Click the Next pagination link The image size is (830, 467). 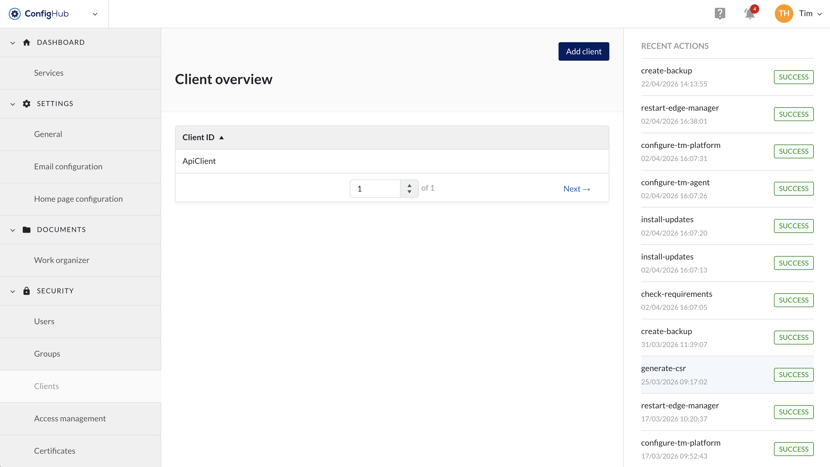coord(576,188)
